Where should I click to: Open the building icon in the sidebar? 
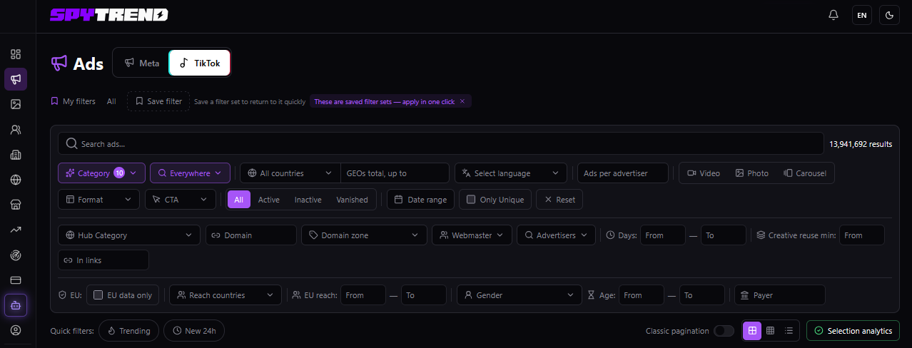(x=16, y=155)
